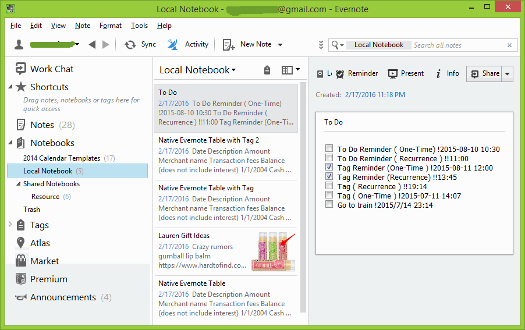The height and width of the screenshot is (330, 525).
Task: Check 'Tag ( One-Time )' checkbox
Action: (329, 195)
